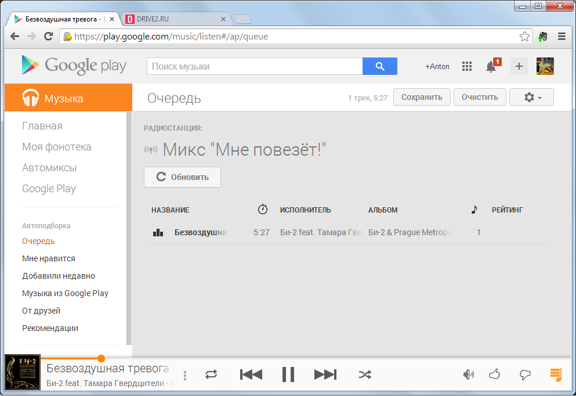
Task: Sort by duration clock column icon
Action: point(263,209)
